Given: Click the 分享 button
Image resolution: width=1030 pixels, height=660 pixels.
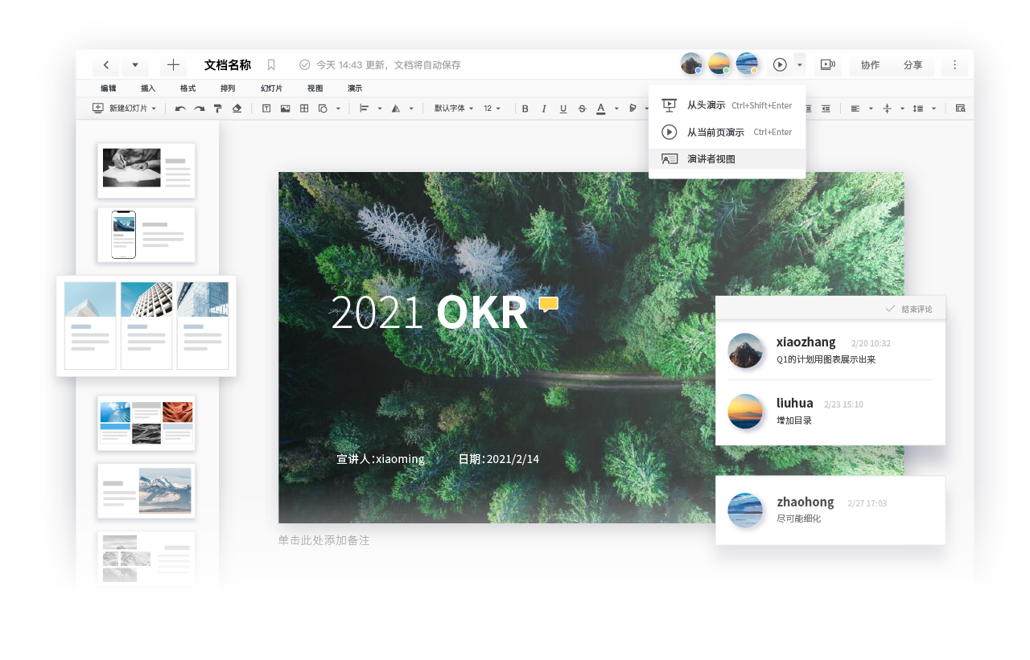Looking at the screenshot, I should [913, 65].
